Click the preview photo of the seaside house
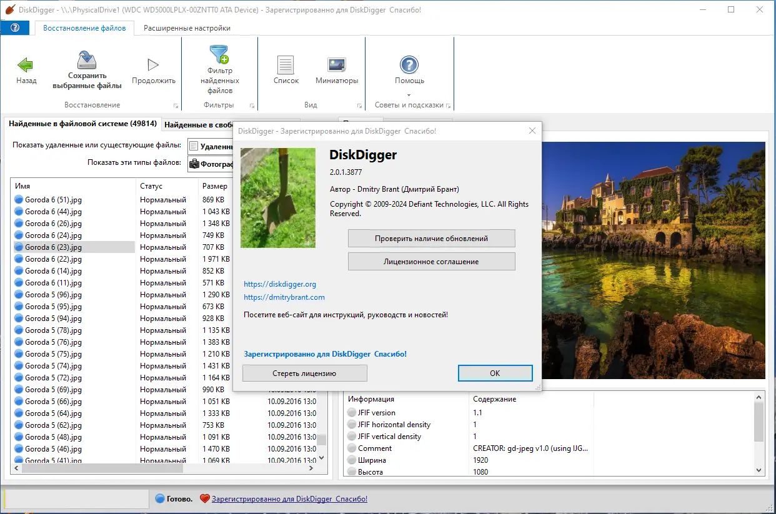 [x=653, y=260]
